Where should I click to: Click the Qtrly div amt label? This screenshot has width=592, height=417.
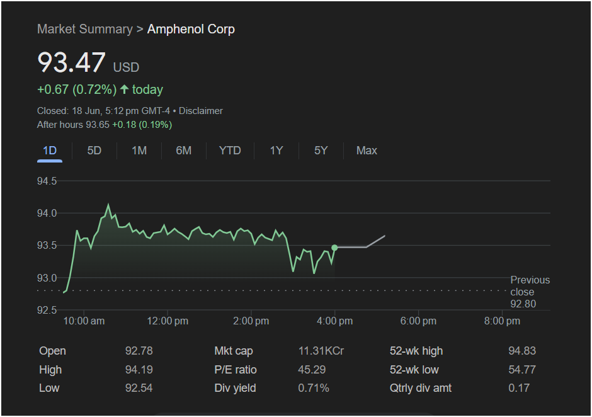pos(421,388)
